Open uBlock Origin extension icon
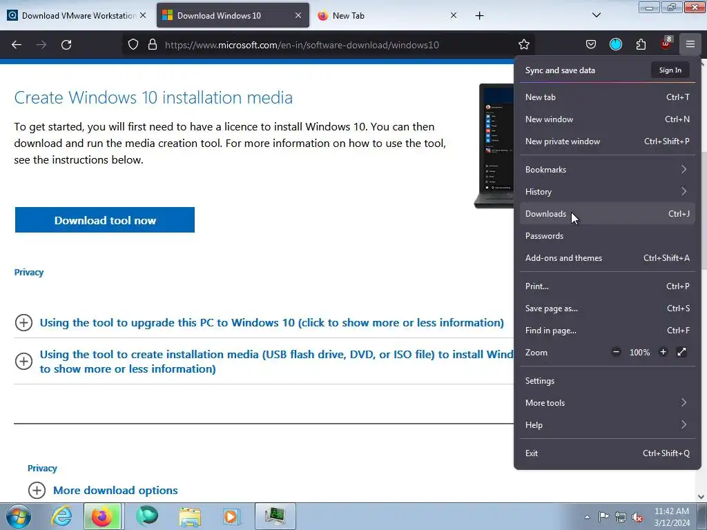The image size is (707, 530). [666, 43]
